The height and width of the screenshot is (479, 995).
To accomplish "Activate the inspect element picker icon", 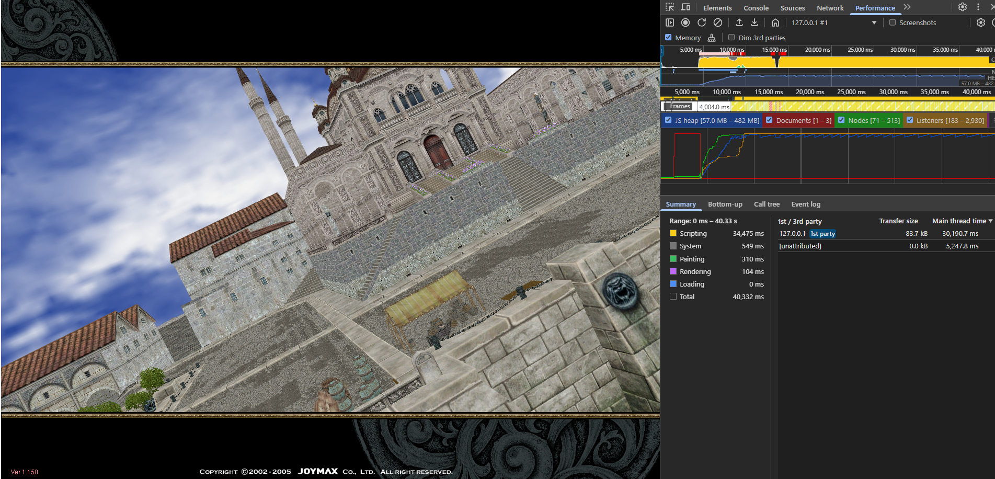I will (x=670, y=7).
